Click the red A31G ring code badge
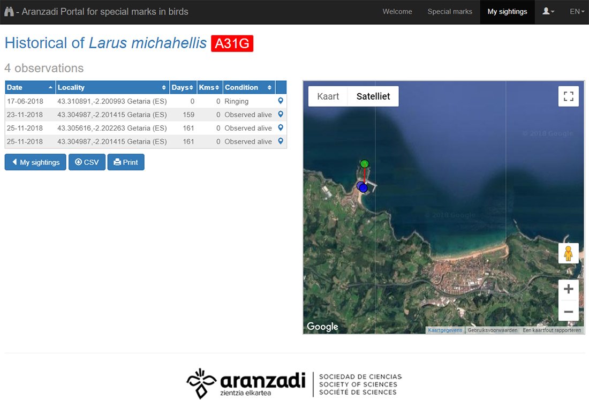 click(x=232, y=43)
